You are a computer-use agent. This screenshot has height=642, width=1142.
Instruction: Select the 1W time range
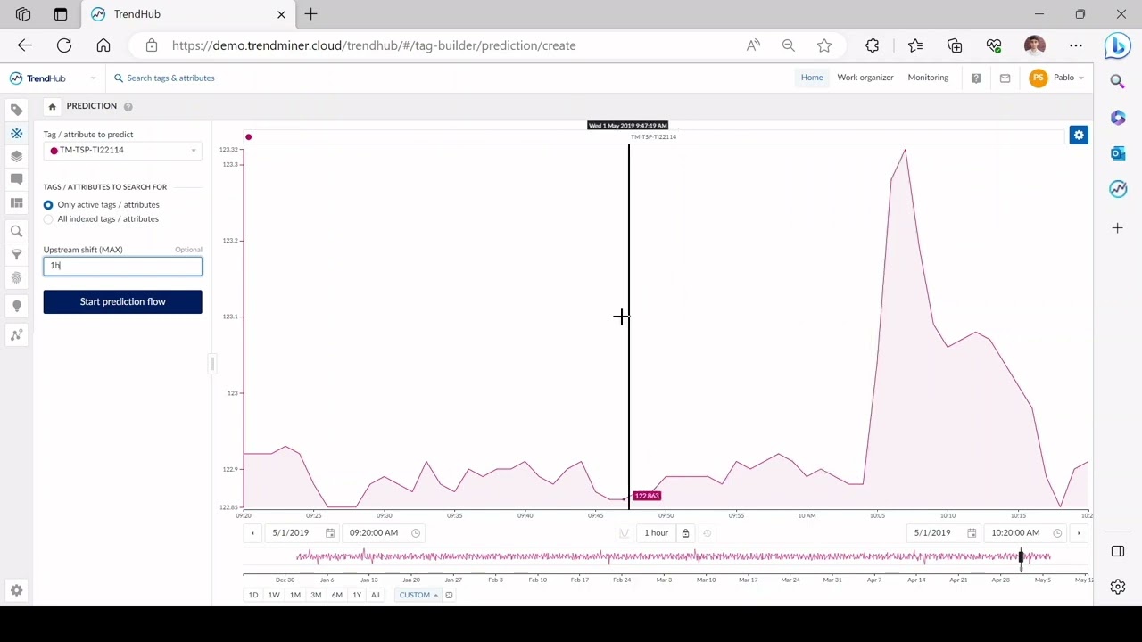tap(274, 595)
